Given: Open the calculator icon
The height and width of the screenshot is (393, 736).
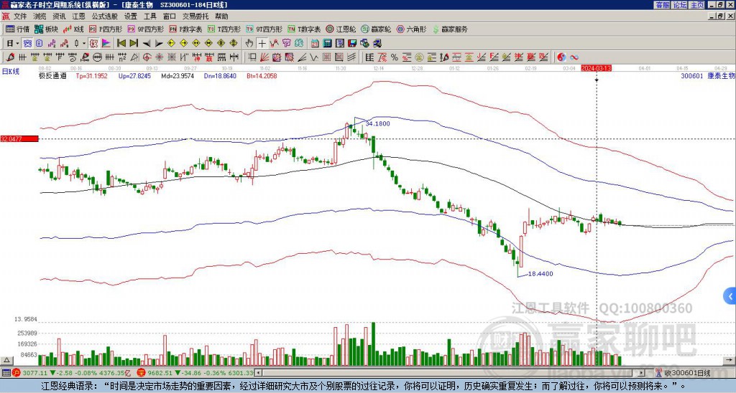Looking at the screenshot, I should [327, 44].
